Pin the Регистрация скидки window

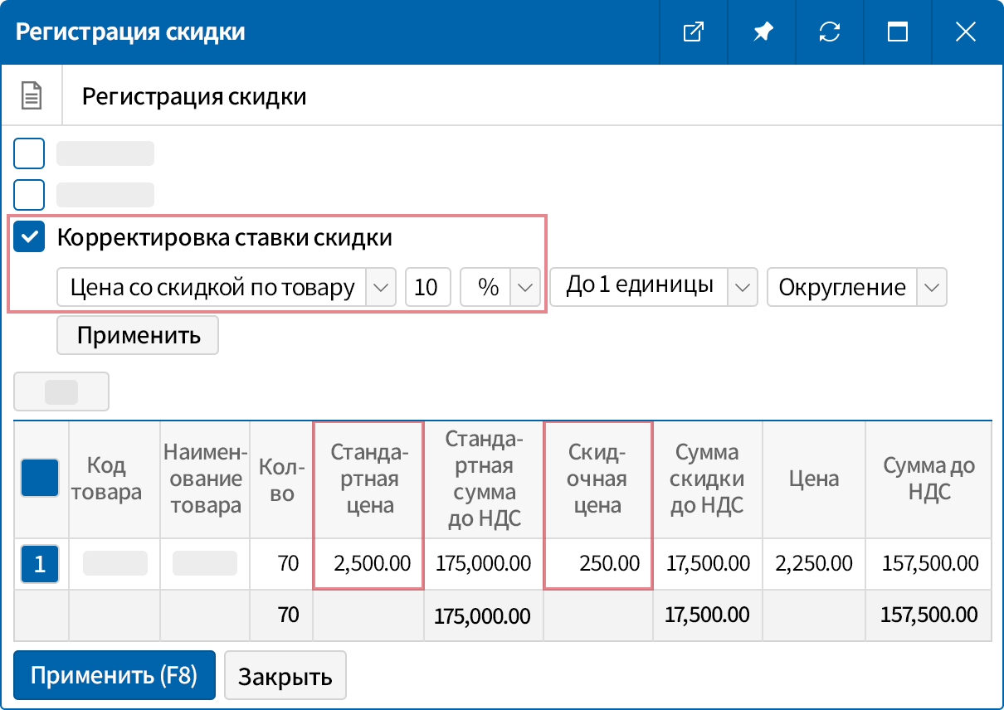(762, 32)
